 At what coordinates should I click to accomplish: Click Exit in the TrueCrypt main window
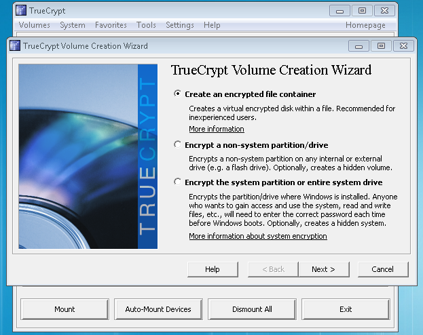346,309
